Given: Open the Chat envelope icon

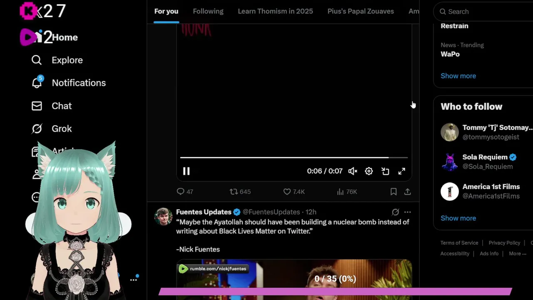Looking at the screenshot, I should [x=37, y=106].
